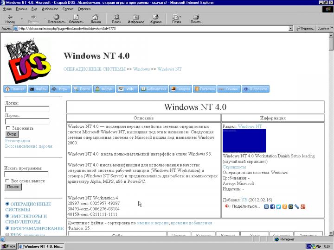Viewport: 334px width, 250px height.
Task: Click the EN language indicator in tray
Action: [x=308, y=246]
